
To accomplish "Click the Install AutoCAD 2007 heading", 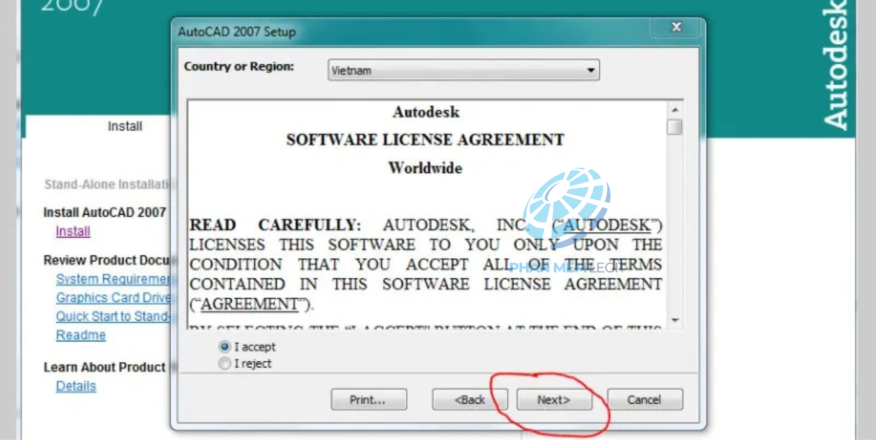I will point(105,212).
